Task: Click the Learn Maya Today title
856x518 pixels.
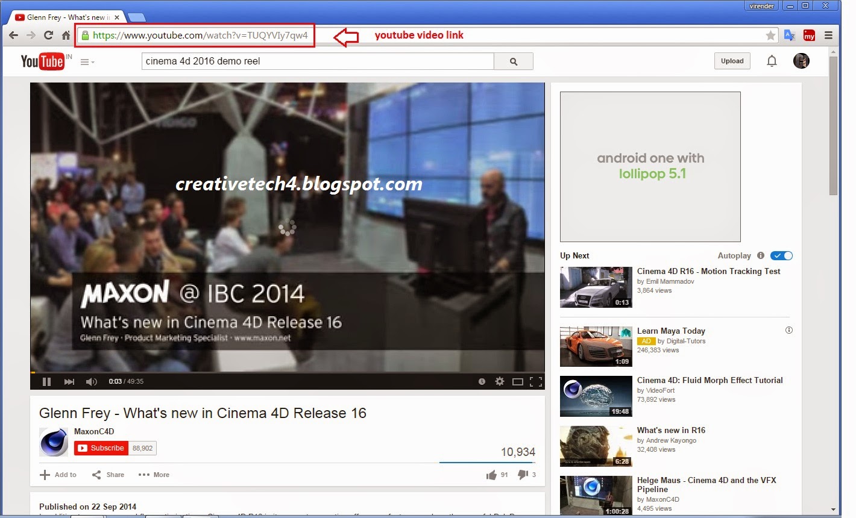Action: pos(671,331)
